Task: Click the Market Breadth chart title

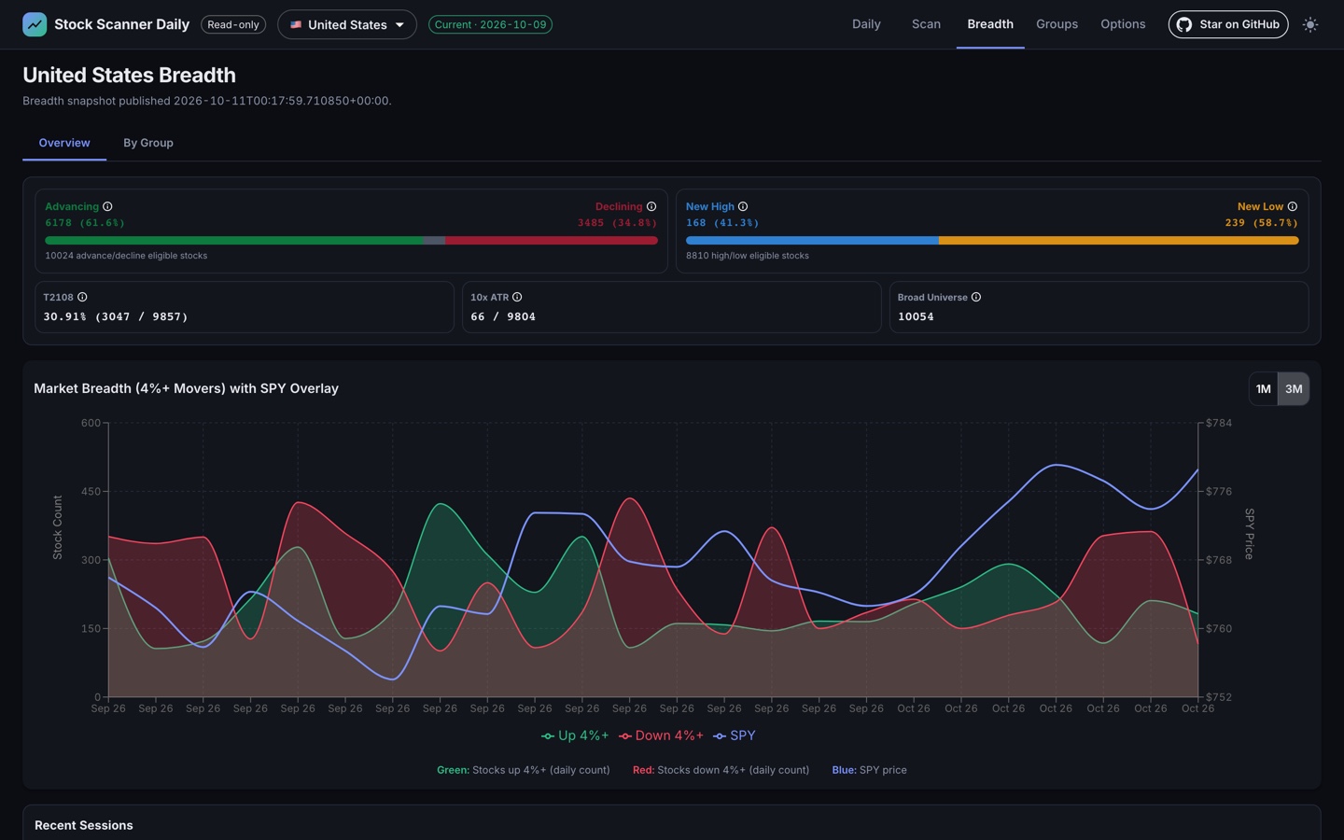Action: point(186,388)
